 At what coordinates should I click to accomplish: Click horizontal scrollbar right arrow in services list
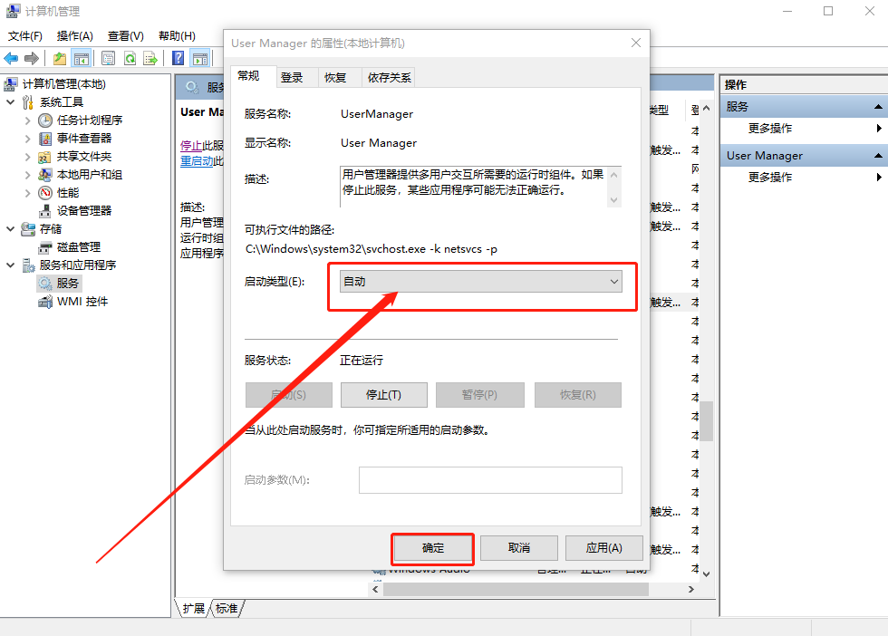pos(690,590)
